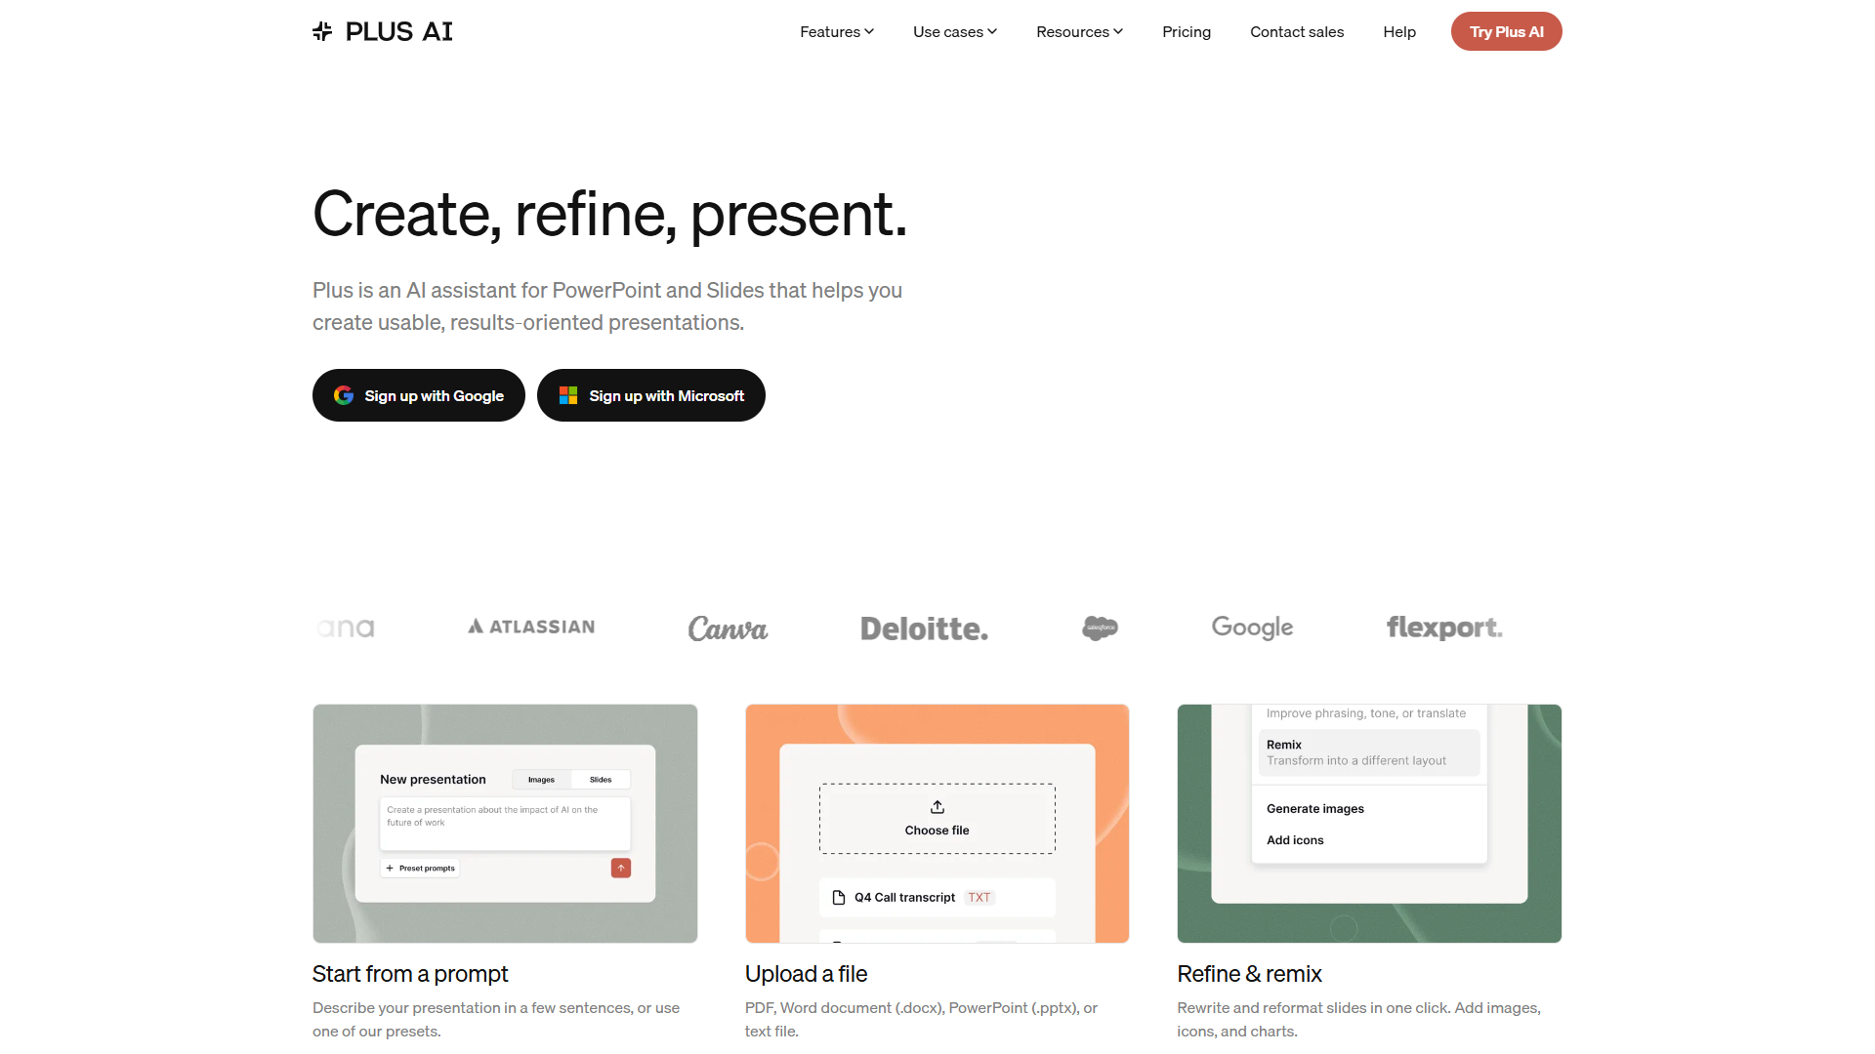Open the Contact sales page
The height and width of the screenshot is (1054, 1875).
tap(1297, 31)
